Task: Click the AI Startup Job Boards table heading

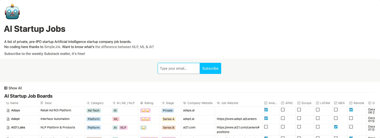Action: (x=28, y=96)
